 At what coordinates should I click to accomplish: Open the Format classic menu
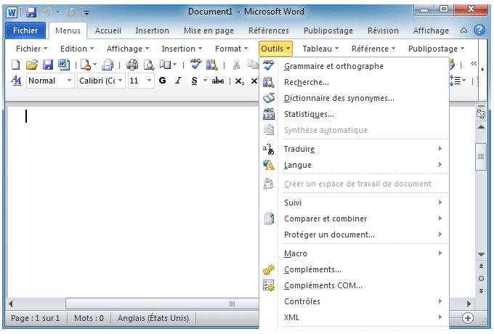click(x=231, y=49)
